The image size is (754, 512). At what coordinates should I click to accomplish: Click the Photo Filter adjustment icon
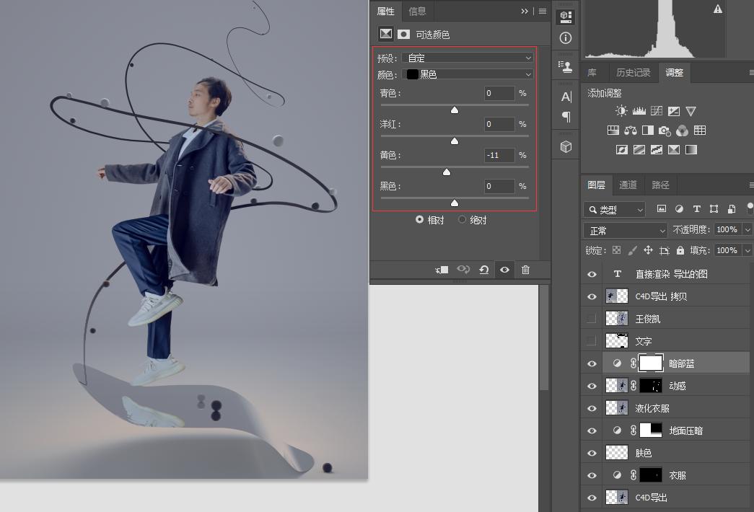(x=665, y=131)
